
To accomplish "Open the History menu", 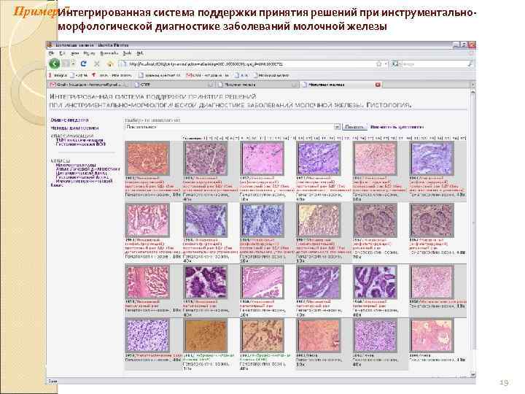I will [89, 53].
